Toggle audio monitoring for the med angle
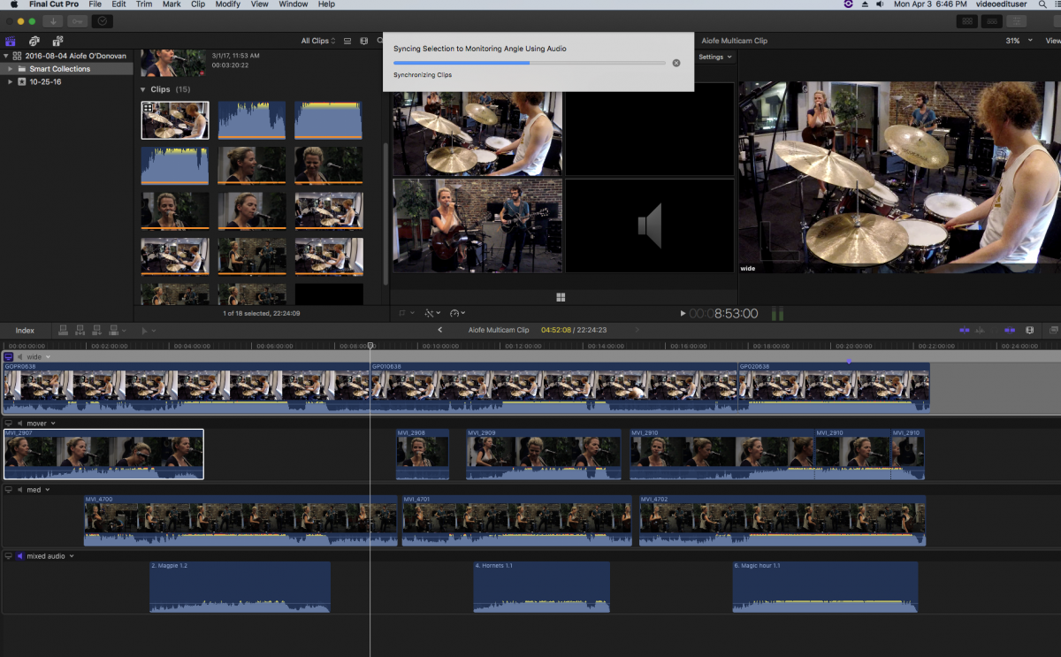1061x657 pixels. tap(20, 490)
